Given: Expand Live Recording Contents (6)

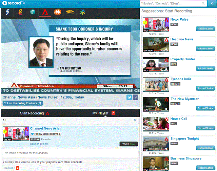Looking at the screenshot, I should (x=23, y=103).
